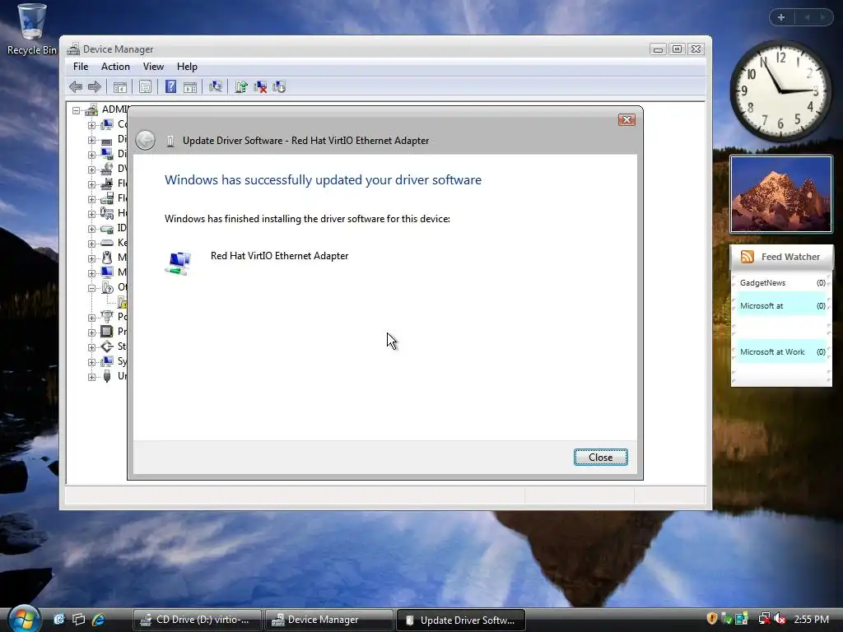843x632 pixels.
Task: Click the Show Desktop quick launch icon
Action: point(58,620)
